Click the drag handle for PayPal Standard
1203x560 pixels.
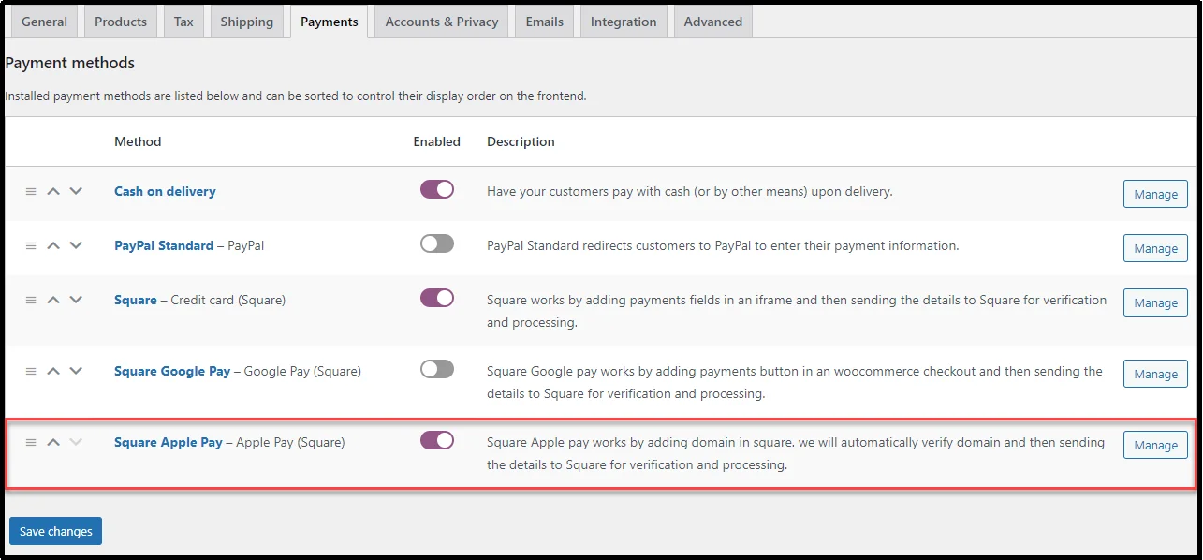coord(31,245)
